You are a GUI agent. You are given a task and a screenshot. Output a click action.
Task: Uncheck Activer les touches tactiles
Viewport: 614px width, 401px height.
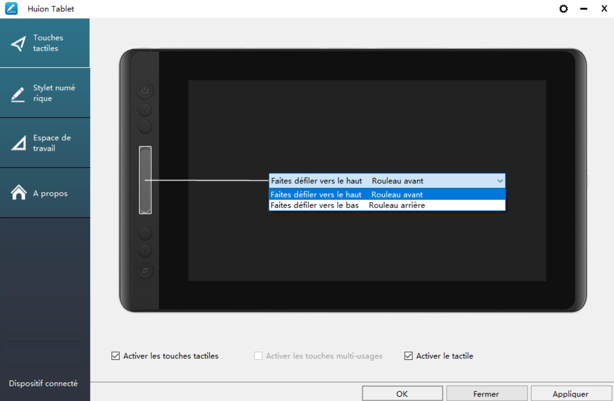click(x=115, y=356)
